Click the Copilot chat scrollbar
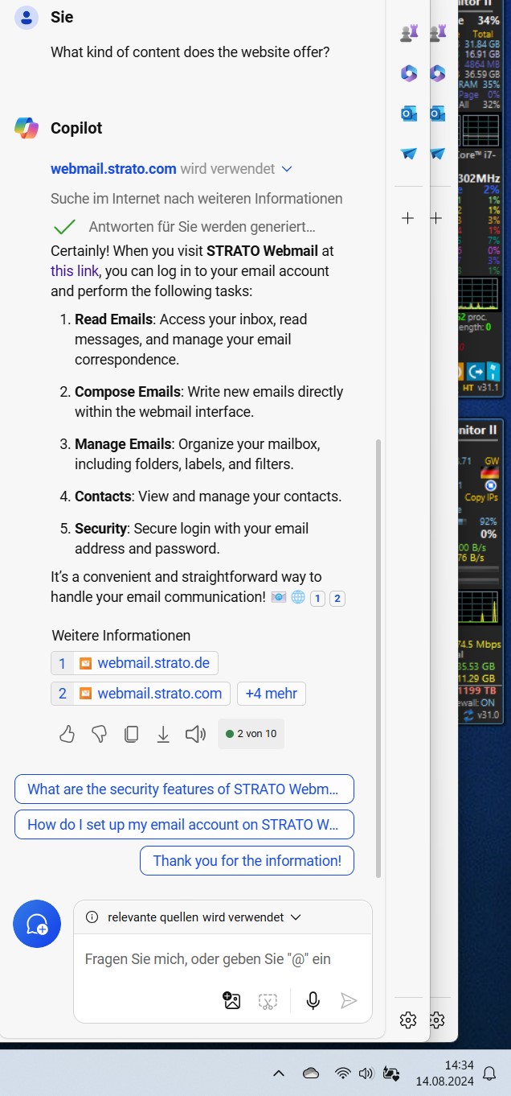The image size is (511, 1096). click(378, 658)
